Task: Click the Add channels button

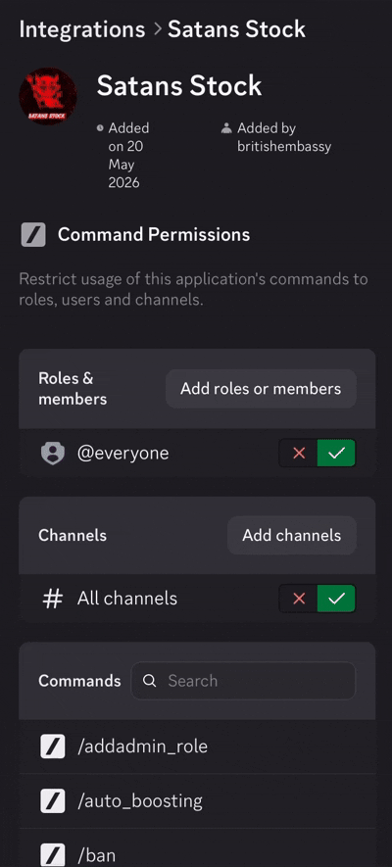Action: coord(292,535)
